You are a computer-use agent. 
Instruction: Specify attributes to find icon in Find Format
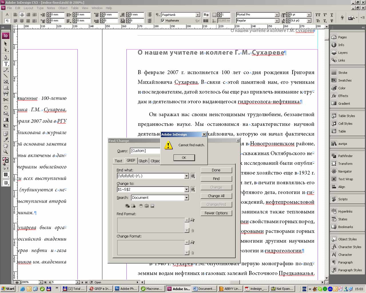click(192, 220)
